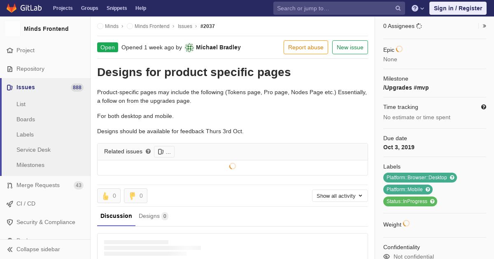Click the 888 issues count badge
Screen dimensions: 494x259
point(77,88)
